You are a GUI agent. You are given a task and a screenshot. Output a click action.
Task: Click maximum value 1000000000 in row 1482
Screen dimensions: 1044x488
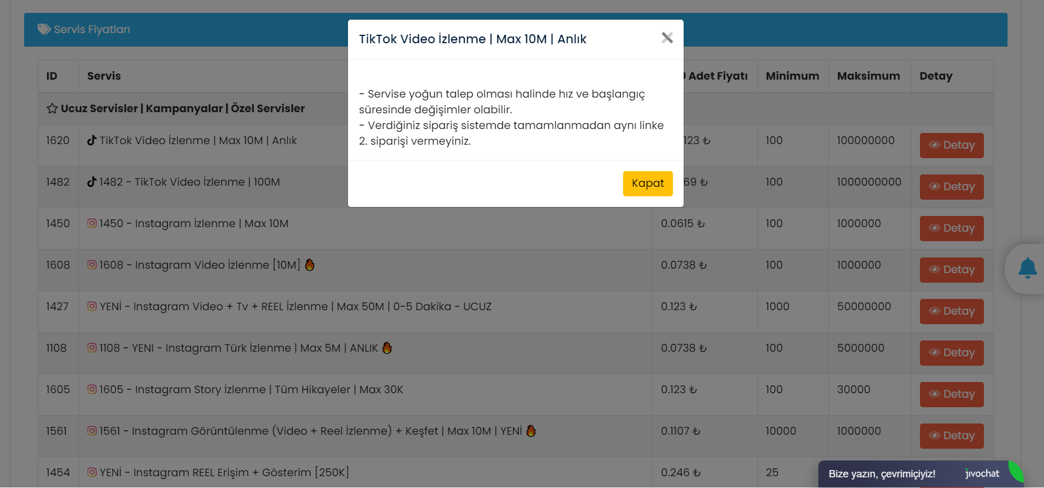click(869, 182)
